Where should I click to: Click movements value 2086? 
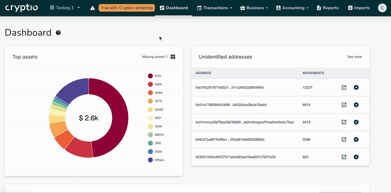coord(306,139)
